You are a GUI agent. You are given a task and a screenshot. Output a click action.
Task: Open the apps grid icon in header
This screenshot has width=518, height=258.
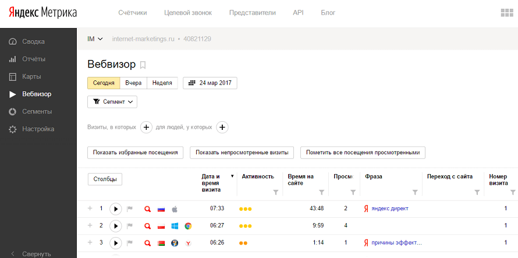pos(506,13)
